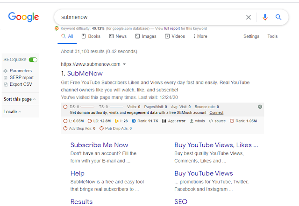Open search Settings

251,36
